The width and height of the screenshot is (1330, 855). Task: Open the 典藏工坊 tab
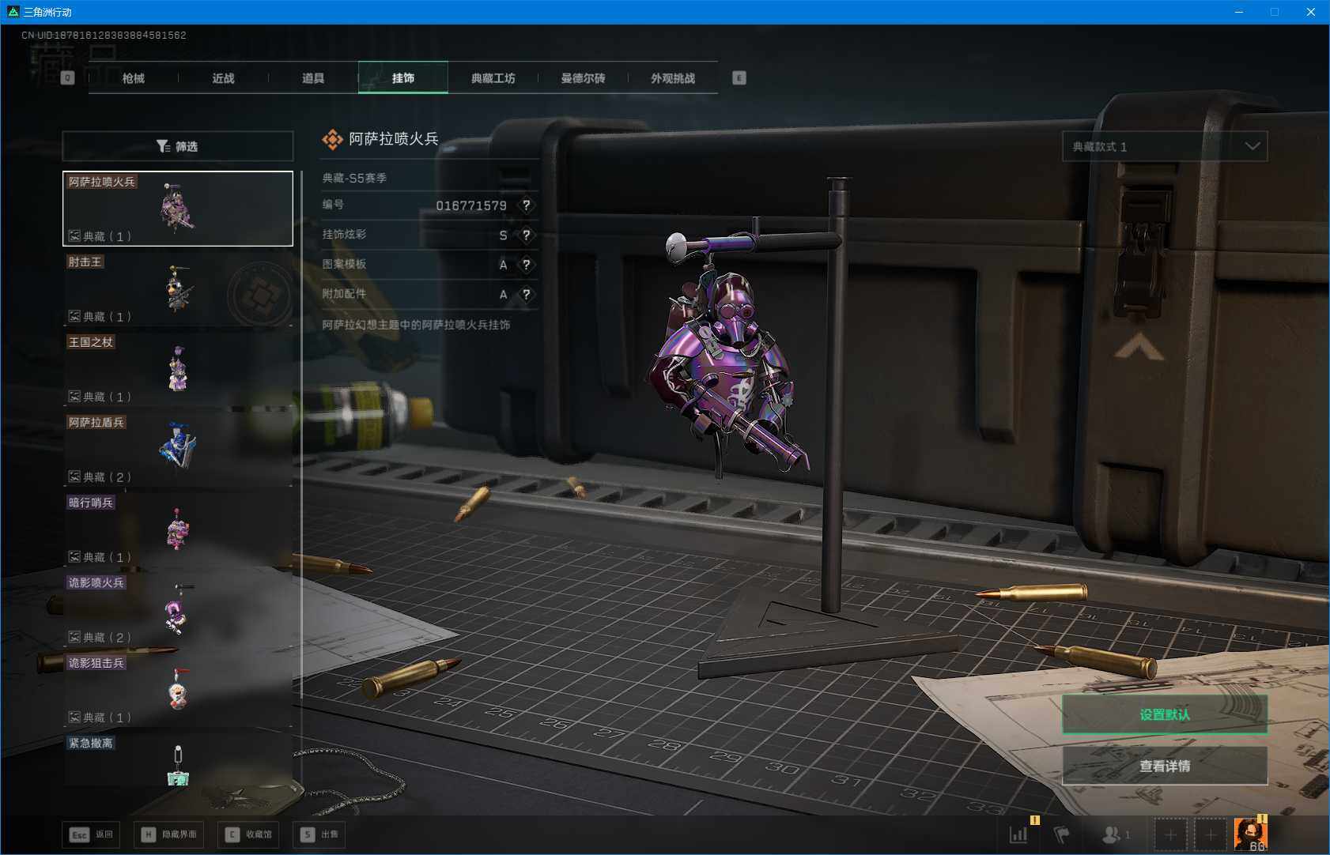pyautogui.click(x=493, y=78)
